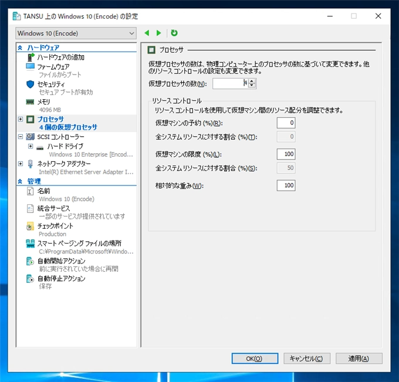Expand the プロセッサ tree node
The width and height of the screenshot is (399, 382).
(x=21, y=119)
